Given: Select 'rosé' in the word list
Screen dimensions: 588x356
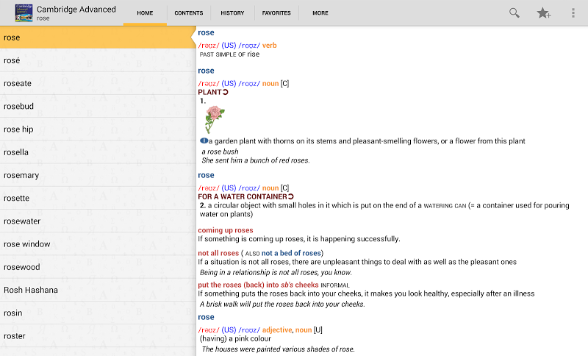Looking at the screenshot, I should 98,60.
